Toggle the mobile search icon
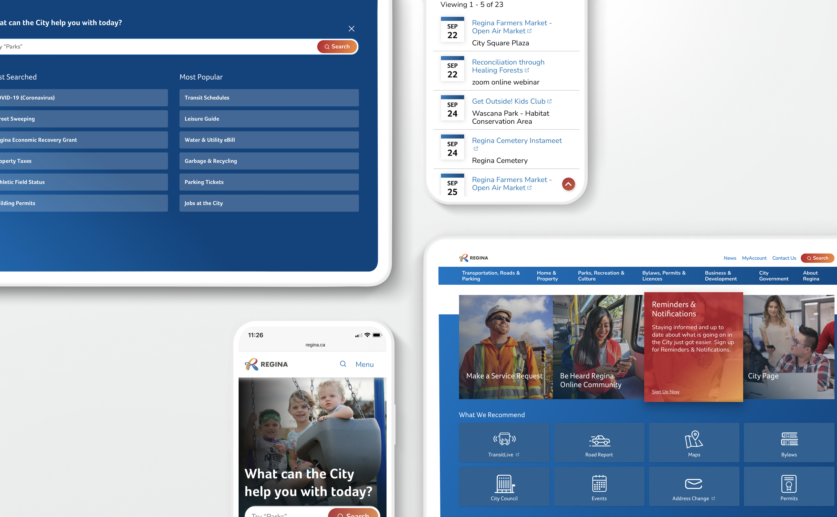This screenshot has height=517, width=837. [x=343, y=364]
